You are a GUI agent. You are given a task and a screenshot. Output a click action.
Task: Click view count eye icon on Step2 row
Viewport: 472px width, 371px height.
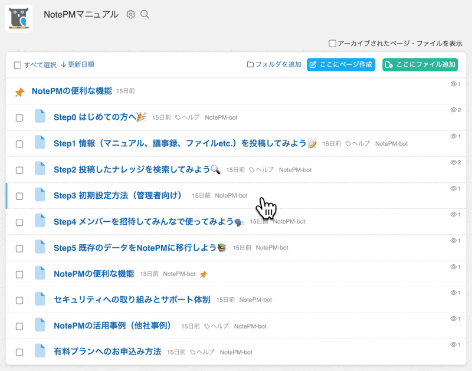pyautogui.click(x=453, y=162)
